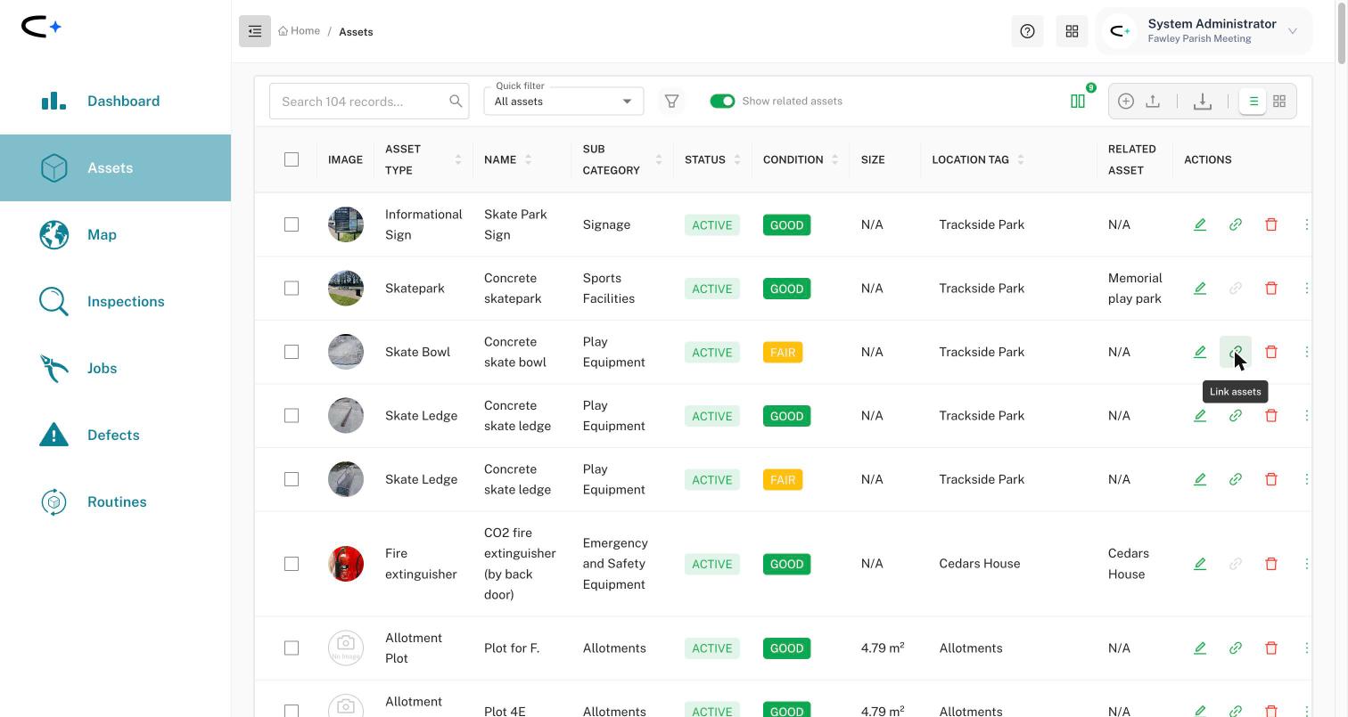This screenshot has height=717, width=1348.
Task: Edit the Concrete skate bowl asset
Action: pyautogui.click(x=1200, y=352)
